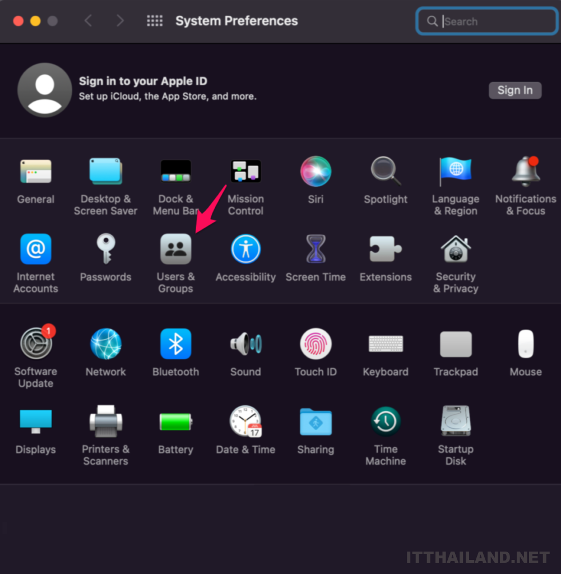Open Spotlight preferences
Screen dimensions: 561x574
click(386, 172)
